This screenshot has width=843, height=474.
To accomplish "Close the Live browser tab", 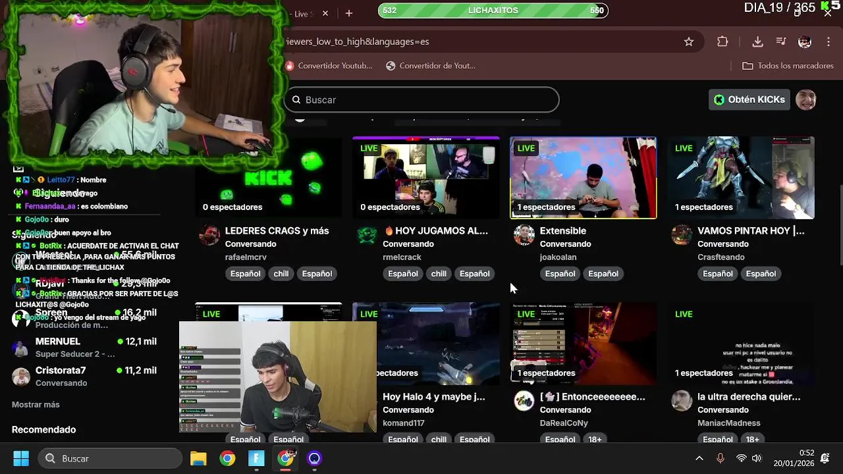I will coord(325,13).
